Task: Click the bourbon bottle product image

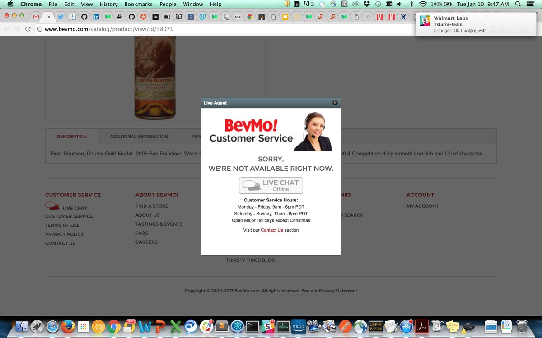Action: [x=155, y=78]
